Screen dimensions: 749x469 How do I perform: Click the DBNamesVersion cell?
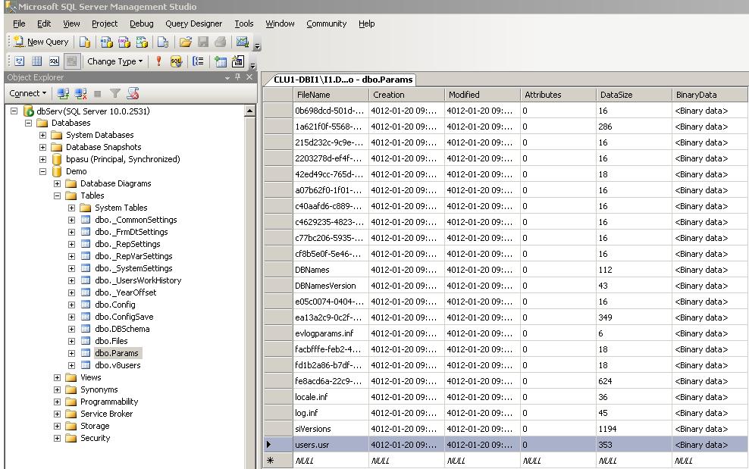tap(331, 286)
